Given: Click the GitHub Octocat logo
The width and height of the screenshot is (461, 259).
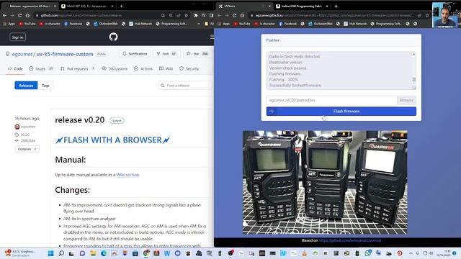Looking at the screenshot, I should pos(114,37).
